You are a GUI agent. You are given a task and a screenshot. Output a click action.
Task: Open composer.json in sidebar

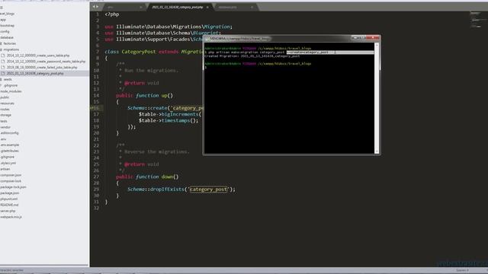[11, 175]
